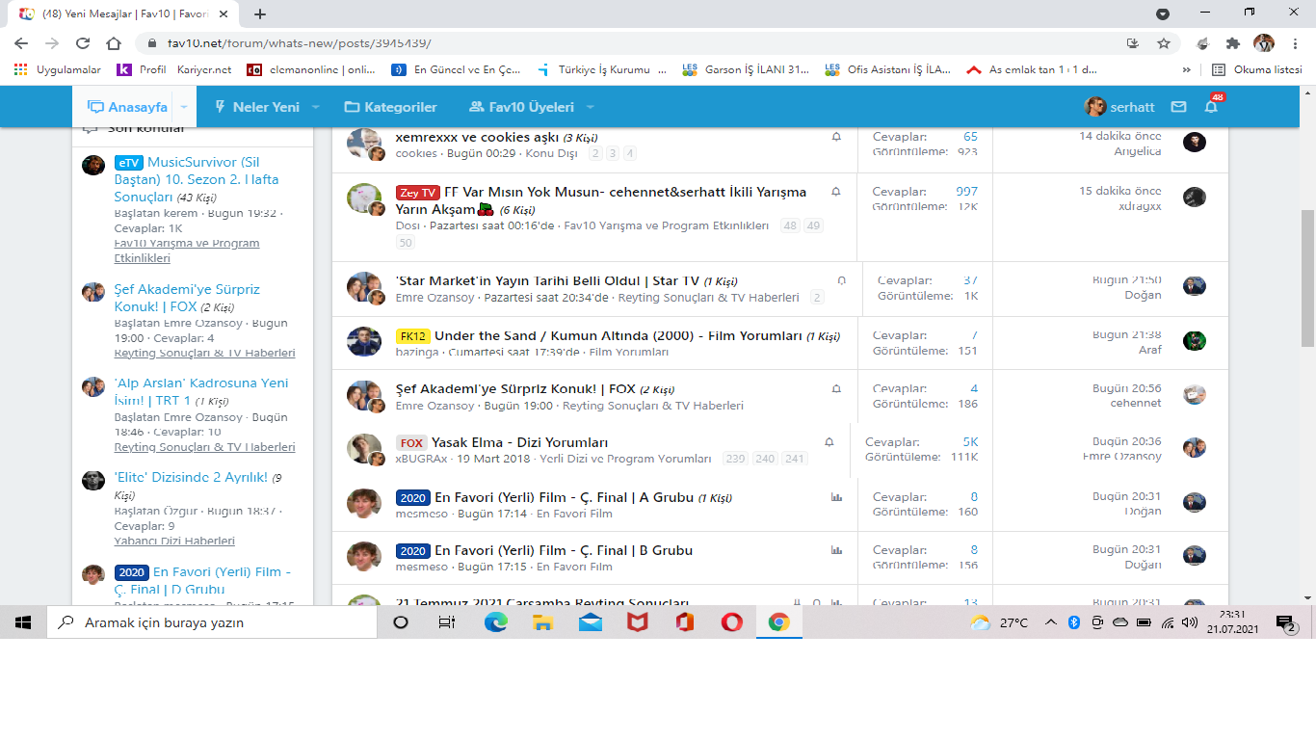Open the serhatt user account menu
1316x740 pixels.
click(x=1119, y=107)
